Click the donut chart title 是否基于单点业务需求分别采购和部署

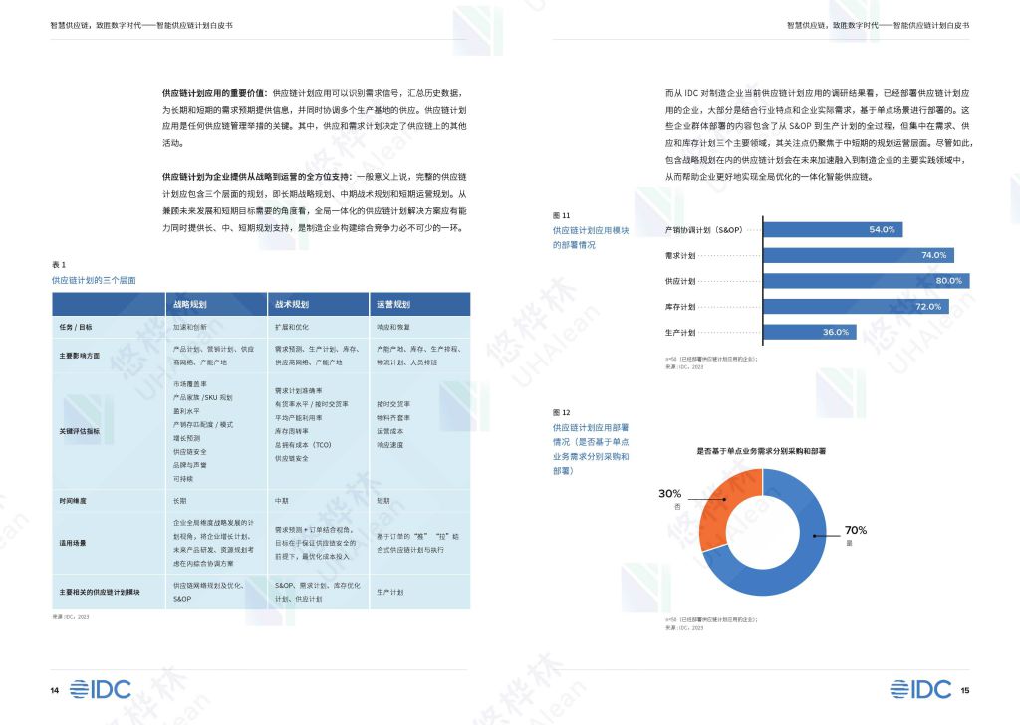(x=761, y=450)
